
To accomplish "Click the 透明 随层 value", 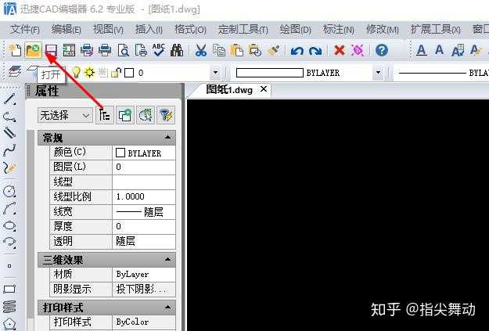I will (x=144, y=241).
